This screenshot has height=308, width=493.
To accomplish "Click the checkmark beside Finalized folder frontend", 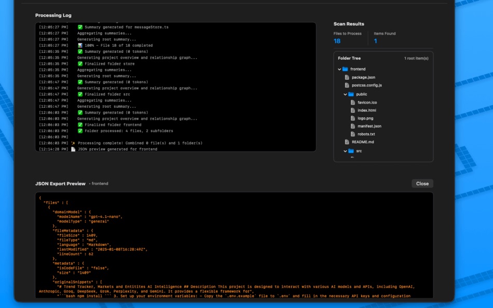I will coord(80,124).
